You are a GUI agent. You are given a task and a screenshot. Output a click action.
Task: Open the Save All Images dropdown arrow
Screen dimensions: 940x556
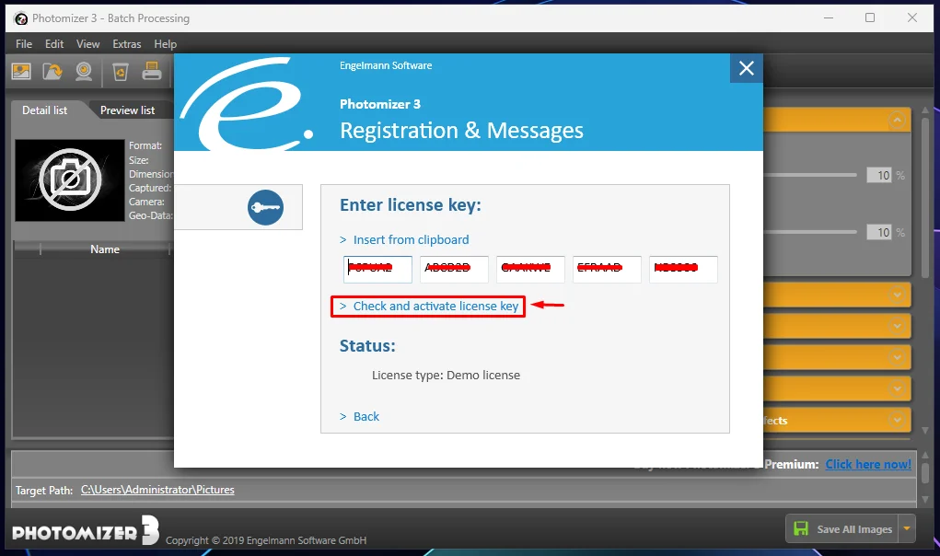(x=907, y=528)
